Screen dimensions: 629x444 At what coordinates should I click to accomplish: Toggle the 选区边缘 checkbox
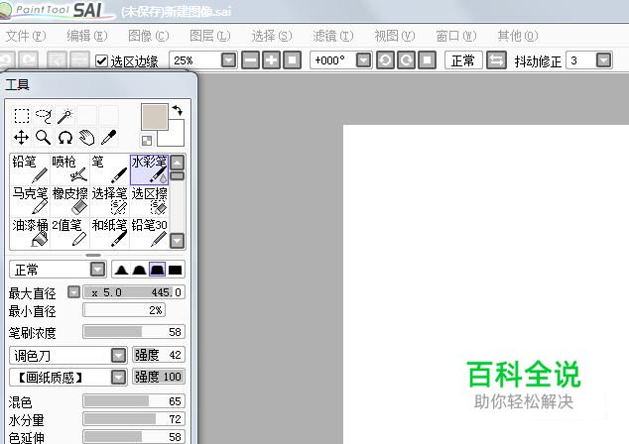(x=101, y=60)
